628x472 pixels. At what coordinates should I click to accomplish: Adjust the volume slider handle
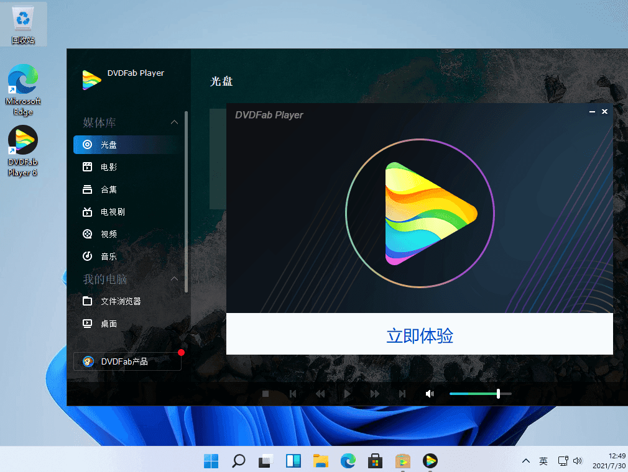(498, 394)
